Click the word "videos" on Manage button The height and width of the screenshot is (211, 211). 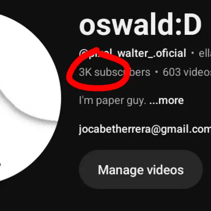click(x=165, y=170)
